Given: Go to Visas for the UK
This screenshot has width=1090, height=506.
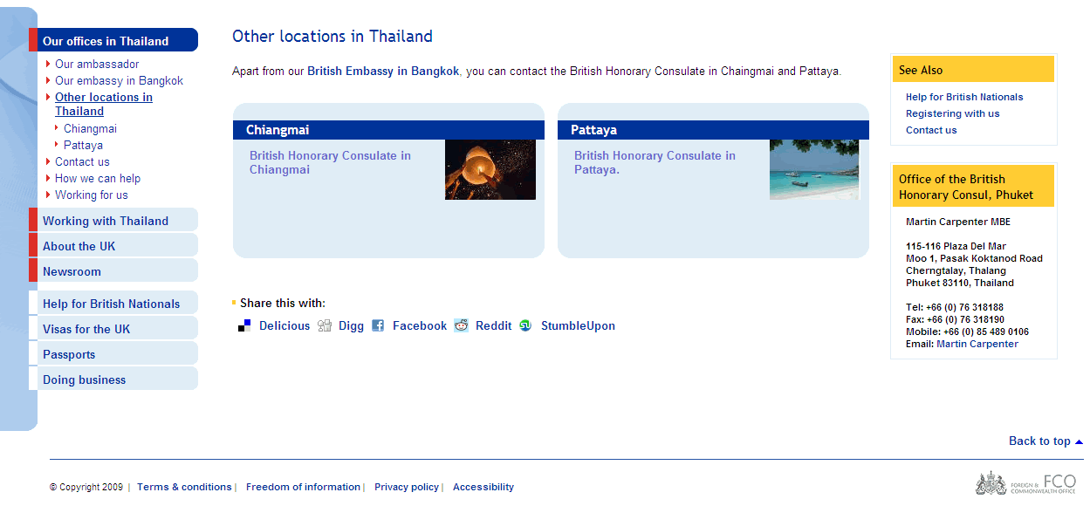Looking at the screenshot, I should (86, 329).
